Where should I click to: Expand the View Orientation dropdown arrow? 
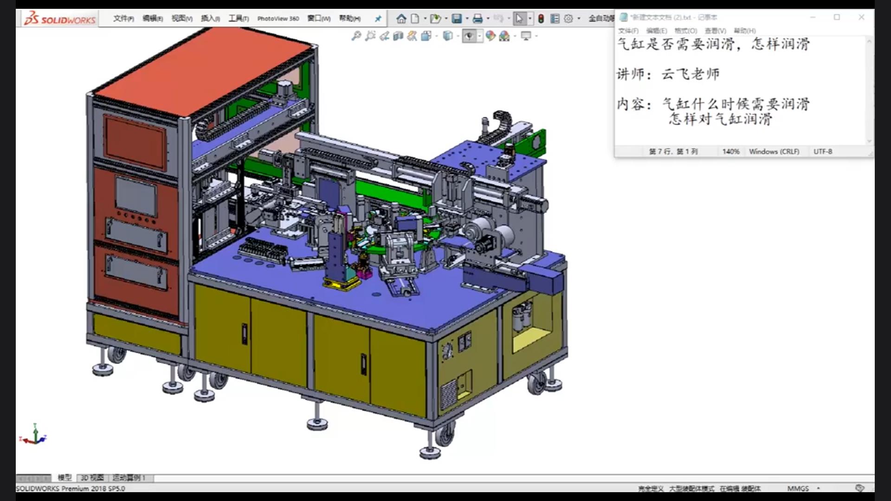click(436, 36)
